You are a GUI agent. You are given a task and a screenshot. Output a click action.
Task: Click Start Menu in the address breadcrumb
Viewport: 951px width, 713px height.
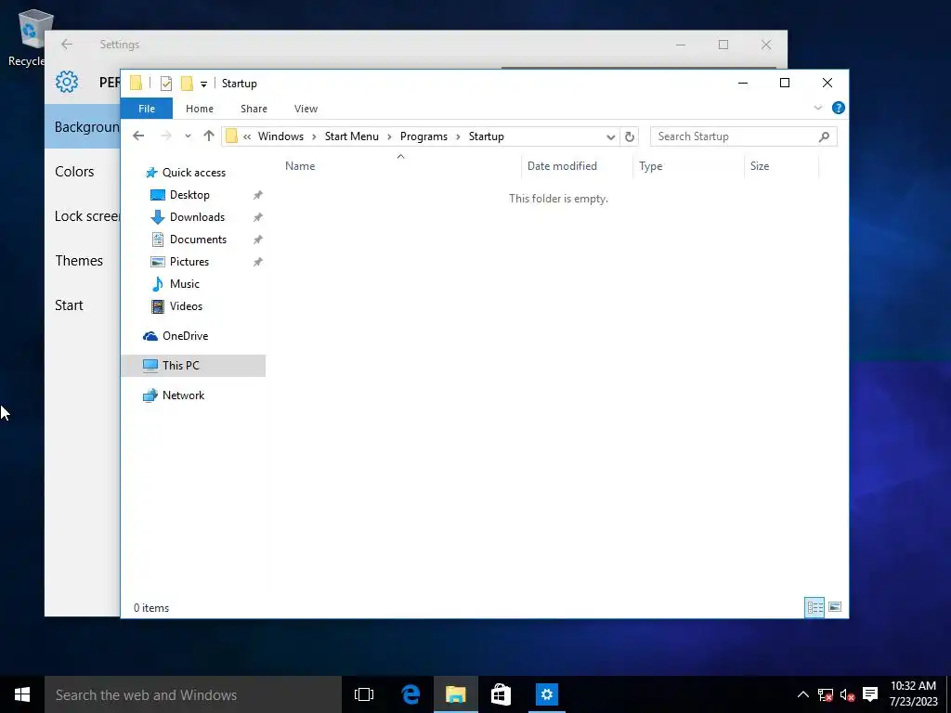351,136
